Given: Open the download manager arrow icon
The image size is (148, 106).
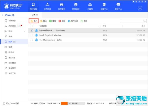Looking at the screenshot, I should pos(140,8).
